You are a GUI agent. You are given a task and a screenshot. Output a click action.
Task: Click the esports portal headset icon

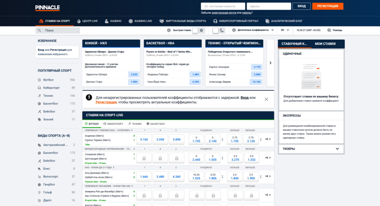(x=215, y=21)
